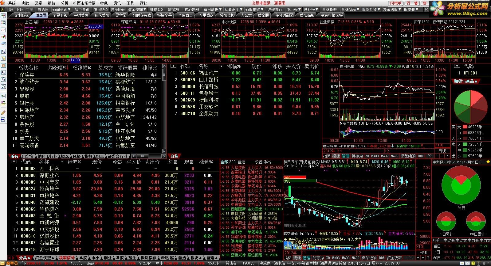Screen dimensions: 491x266
Task: Click the table icon beside 代码 self-select header
Action: click(x=174, y=66)
